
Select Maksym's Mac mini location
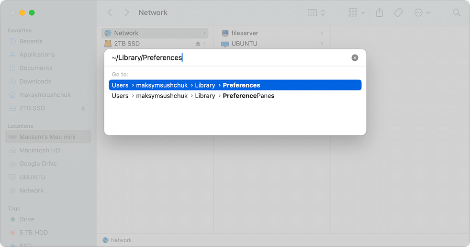tap(48, 137)
